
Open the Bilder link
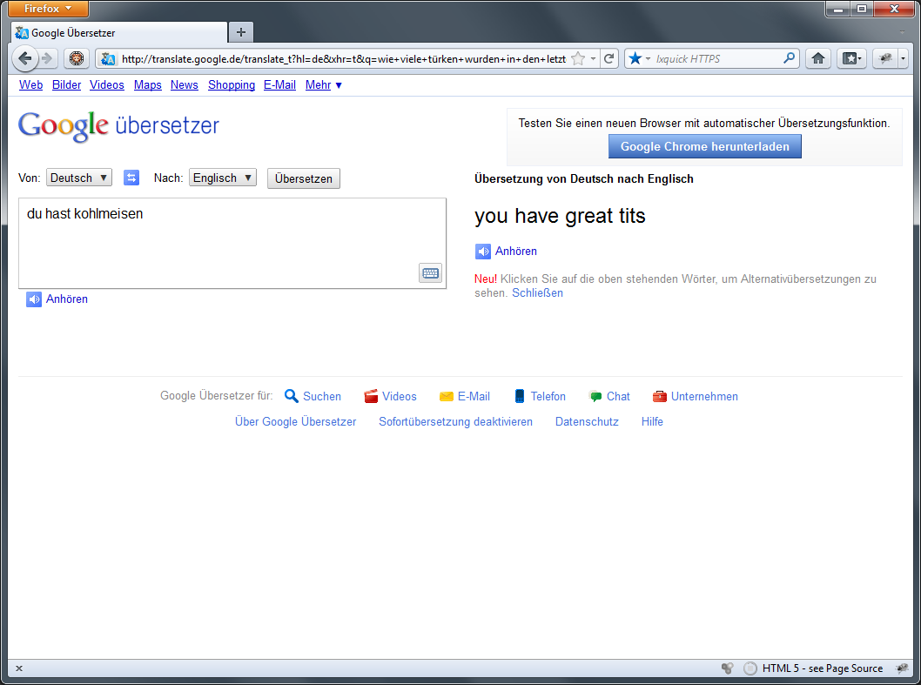coord(66,85)
